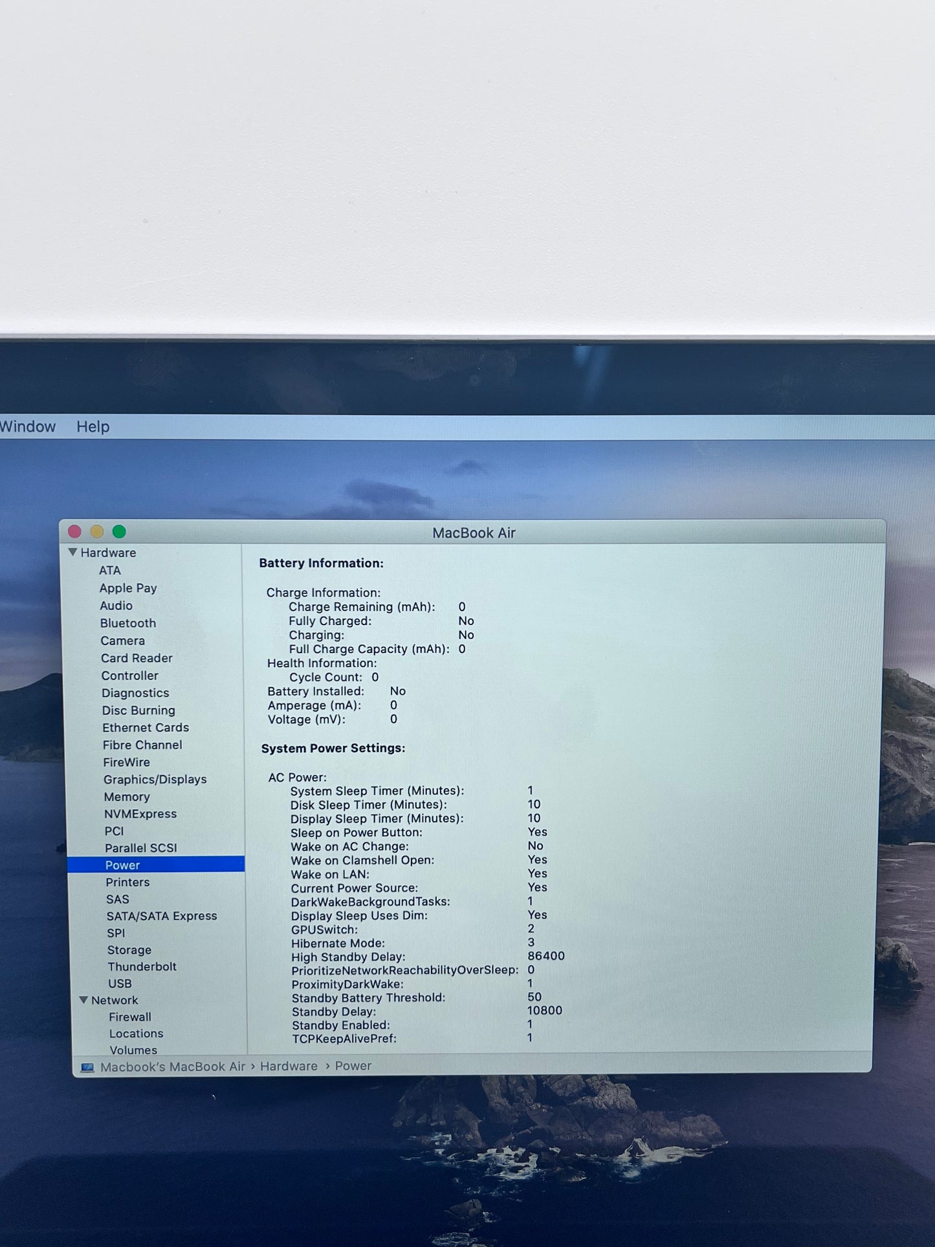This screenshot has width=935, height=1247.
Task: Click the GPUSwitch row
Action: coord(413,929)
